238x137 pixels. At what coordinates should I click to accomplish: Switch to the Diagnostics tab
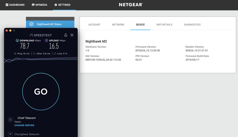[192, 25]
